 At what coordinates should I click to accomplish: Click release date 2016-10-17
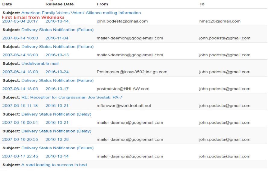(x=57, y=89)
